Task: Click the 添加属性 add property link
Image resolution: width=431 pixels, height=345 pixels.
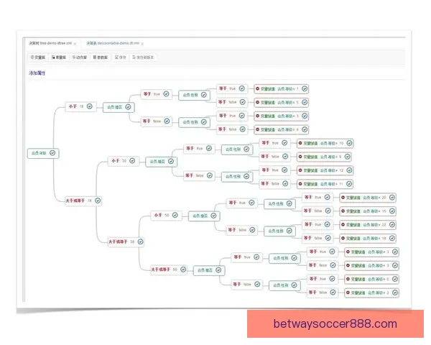Action: tap(37, 73)
